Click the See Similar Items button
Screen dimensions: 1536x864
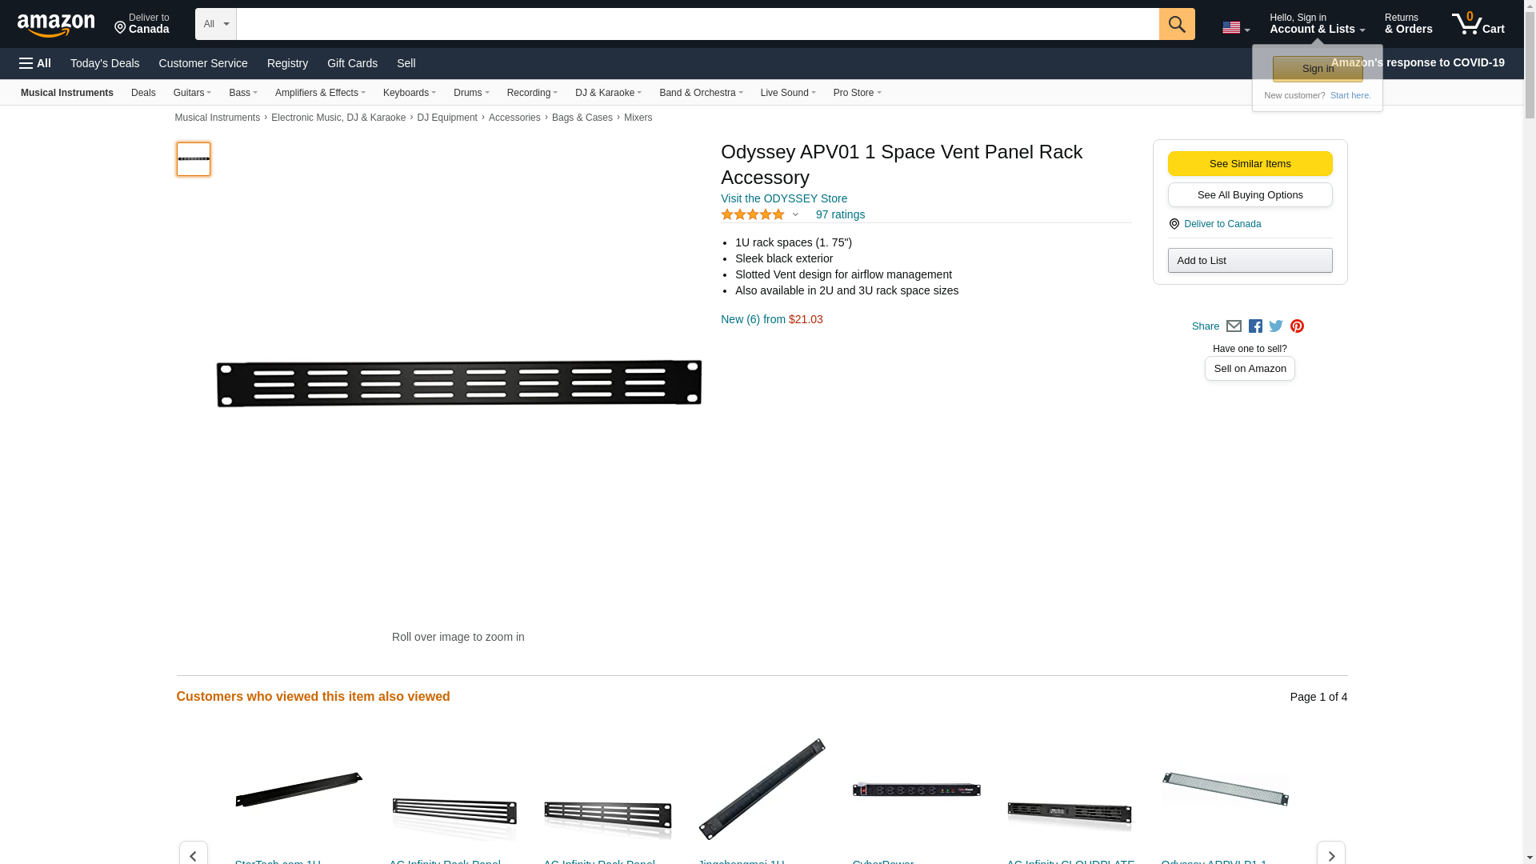coord(1250,164)
